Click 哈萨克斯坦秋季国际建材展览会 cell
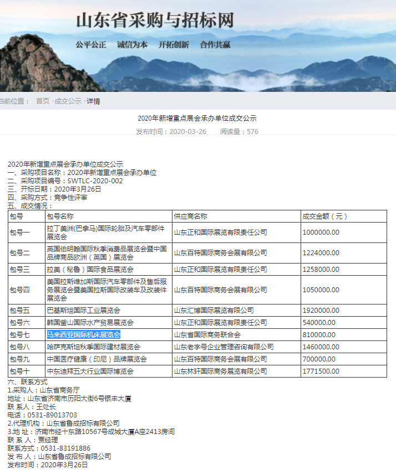The height and width of the screenshot is (475, 396). pos(109,347)
